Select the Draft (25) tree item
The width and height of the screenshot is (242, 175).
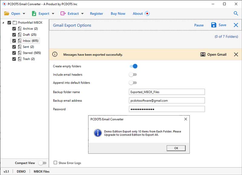click(x=30, y=35)
